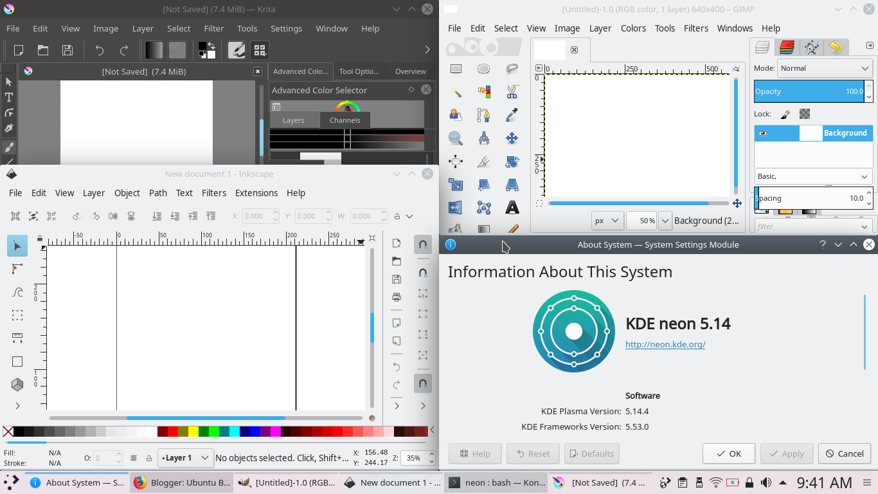
Task: Click the Defaults button in System Settings
Action: coord(591,453)
